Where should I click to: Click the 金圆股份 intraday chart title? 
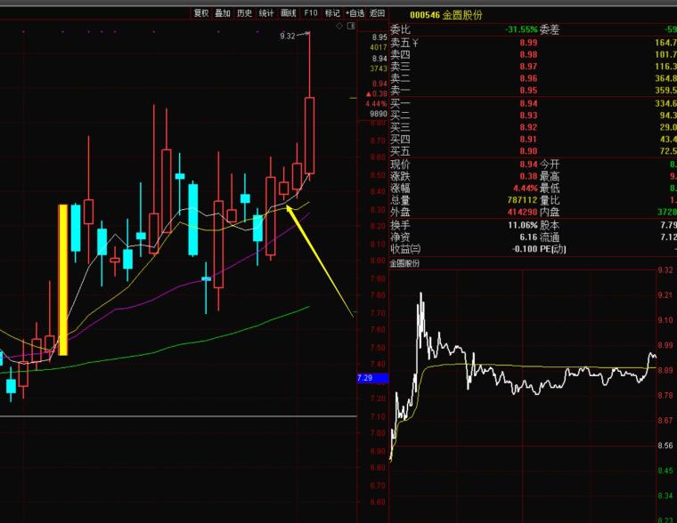(404, 263)
